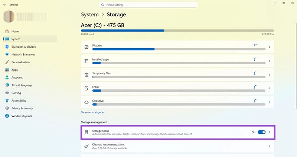The width and height of the screenshot is (297, 157).
Task: Open Time & language settings
Action: [x=30, y=85]
